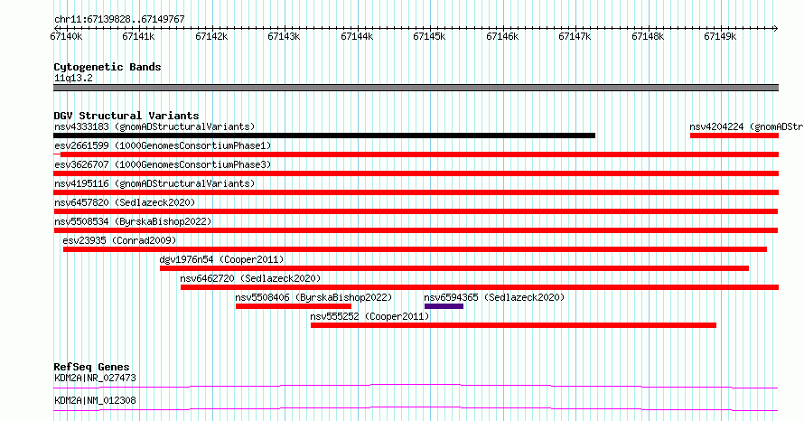Select the dgv1976n54 Cooper2011 variant bar
This screenshot has width=804, height=421.
(x=454, y=268)
